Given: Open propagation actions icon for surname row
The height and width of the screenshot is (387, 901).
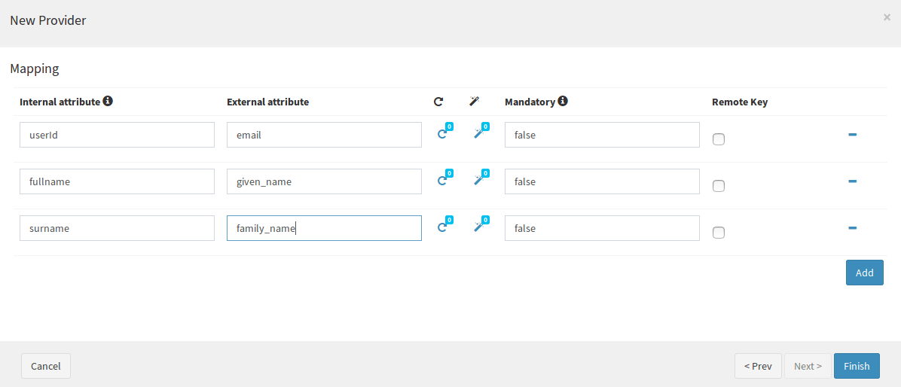Looking at the screenshot, I should tap(442, 227).
